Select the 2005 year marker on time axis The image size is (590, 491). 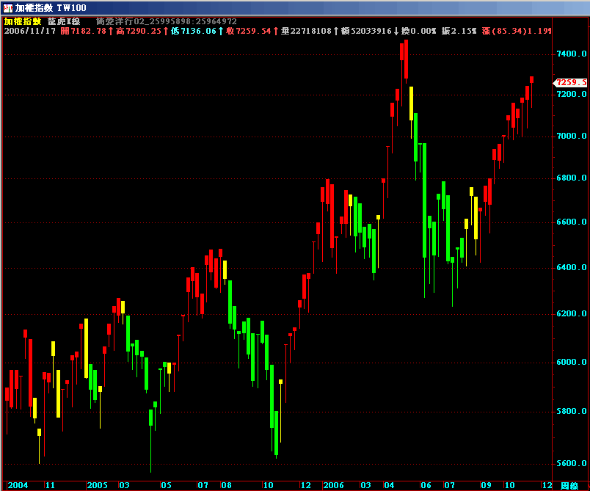point(97,485)
